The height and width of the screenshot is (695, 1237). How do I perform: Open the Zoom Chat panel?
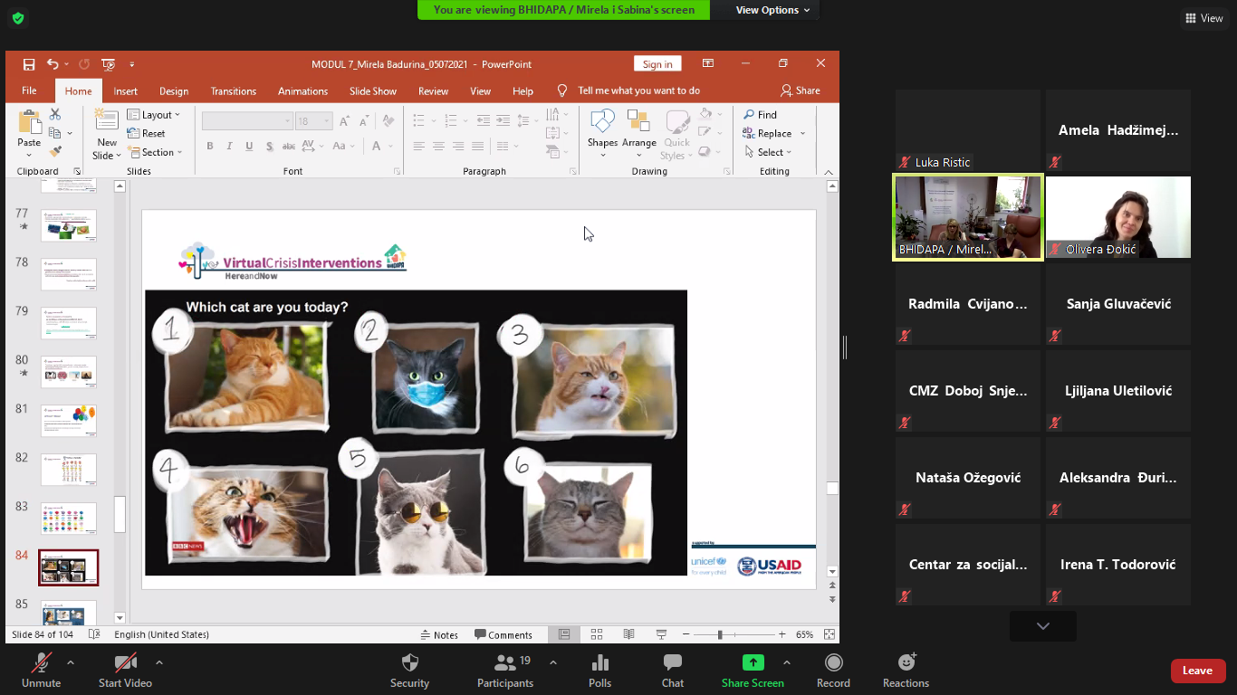(672, 663)
